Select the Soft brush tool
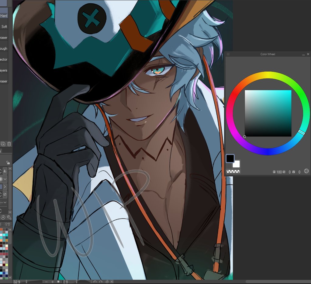Image resolution: width=311 pixels, height=284 pixels. pyautogui.click(x=4, y=26)
